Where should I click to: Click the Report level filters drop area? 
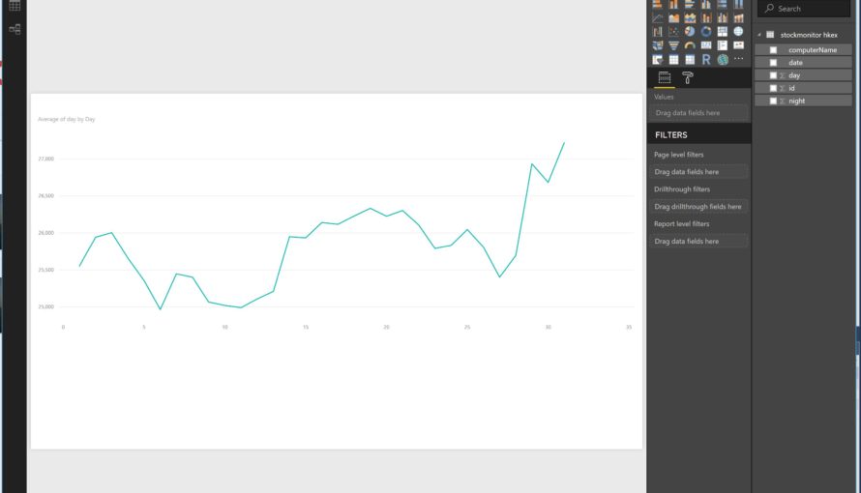(698, 242)
